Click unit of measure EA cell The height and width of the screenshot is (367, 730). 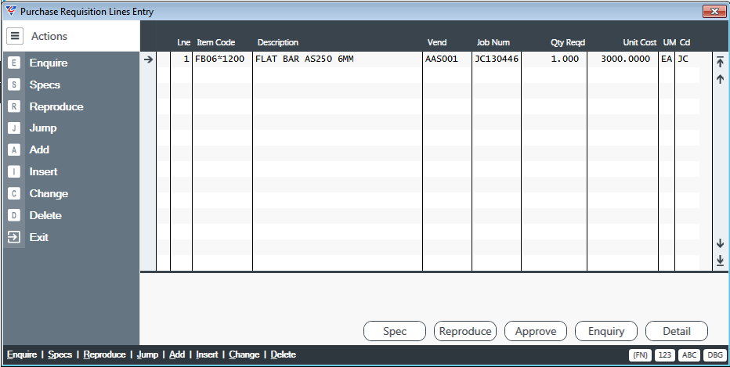[667, 59]
